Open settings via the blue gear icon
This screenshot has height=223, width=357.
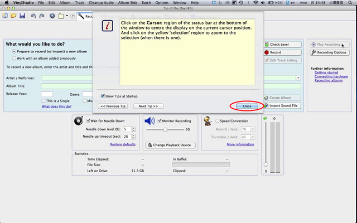[52, 16]
